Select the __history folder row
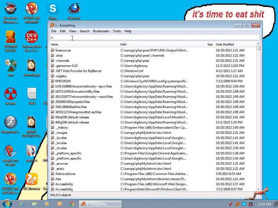Screen dimensions: 278x208 153,127
